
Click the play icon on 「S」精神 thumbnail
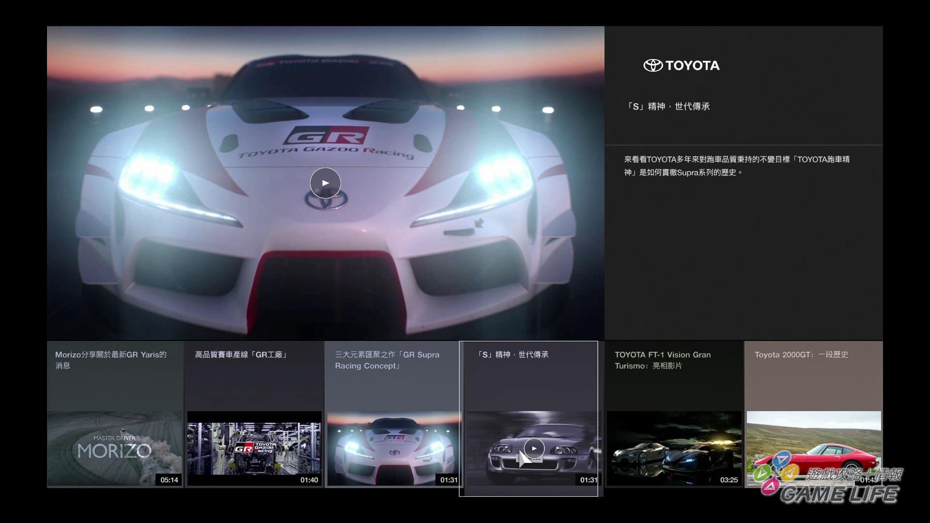(x=534, y=448)
